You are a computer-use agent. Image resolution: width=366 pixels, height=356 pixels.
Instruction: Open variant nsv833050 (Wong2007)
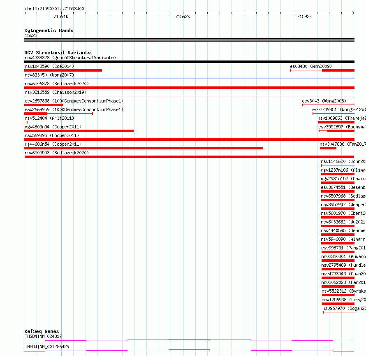point(49,75)
